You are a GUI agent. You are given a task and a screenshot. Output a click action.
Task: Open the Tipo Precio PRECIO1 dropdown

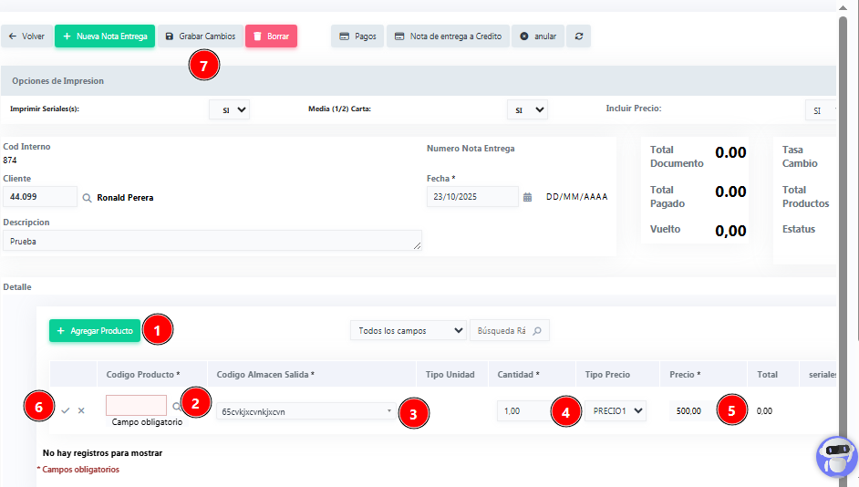click(x=616, y=411)
